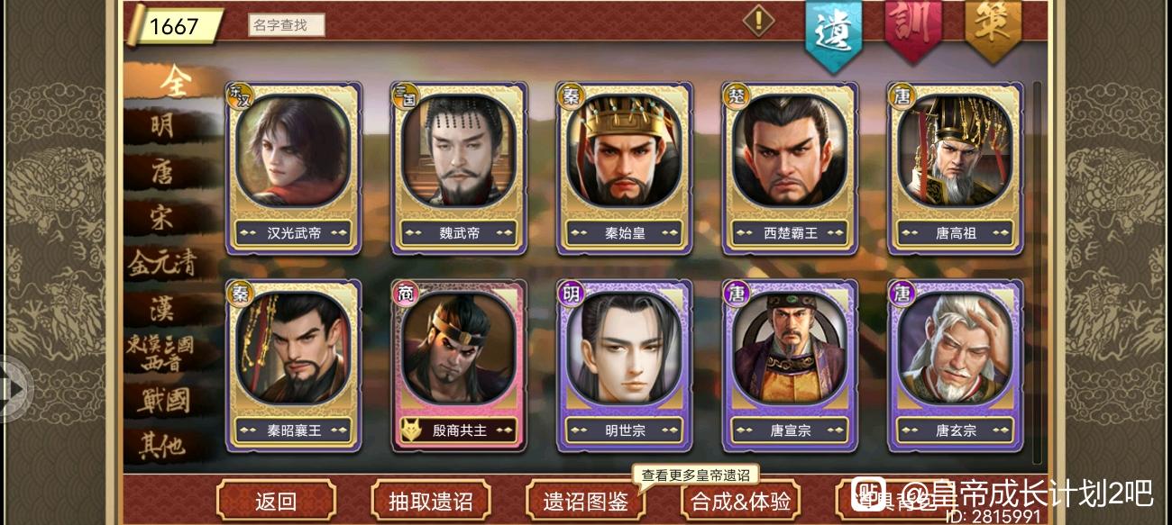The width and height of the screenshot is (1172, 525).
Task: Click the 楚 dynasty badge on 西楚霸王 card
Action: click(x=736, y=95)
